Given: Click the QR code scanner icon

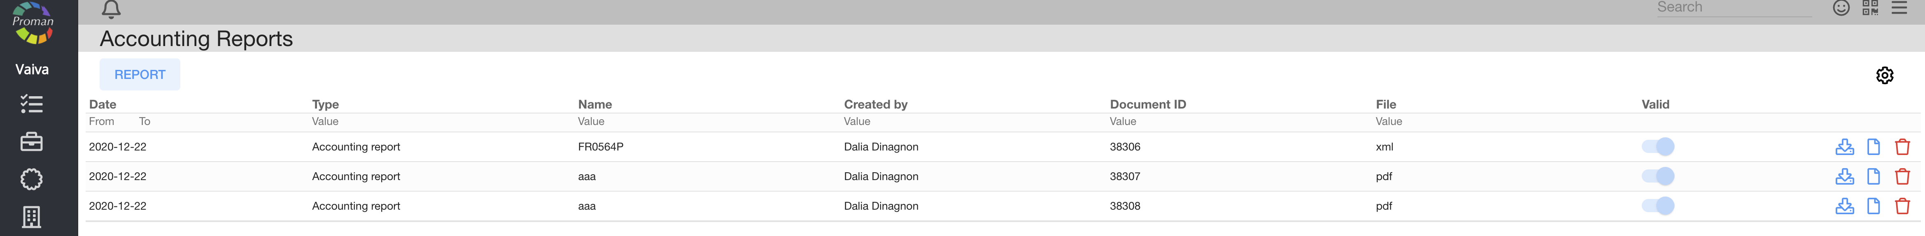Looking at the screenshot, I should pos(1870,7).
